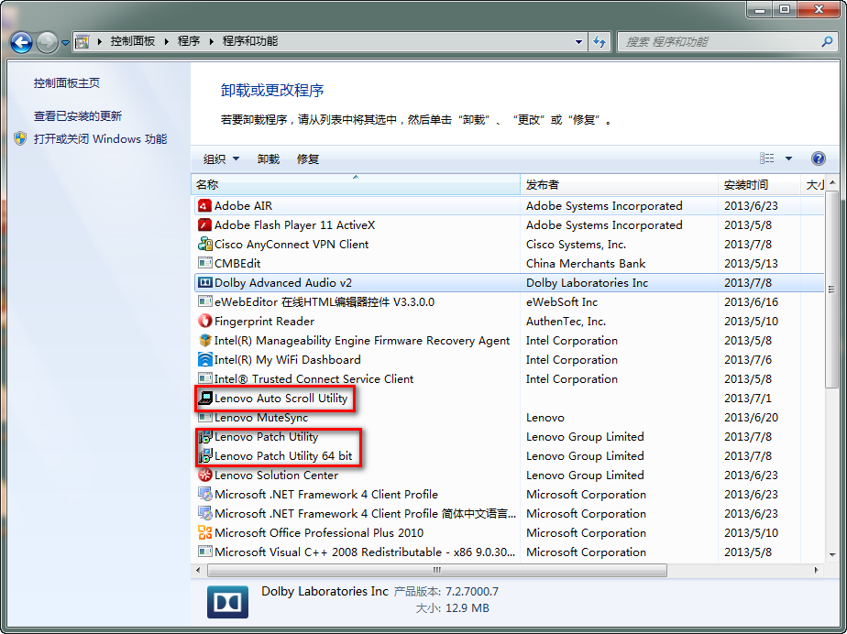847x634 pixels.
Task: Click the Microsoft .NET Framework 4 Client Profile 简体中文语言 icon
Action: pyautogui.click(x=204, y=514)
